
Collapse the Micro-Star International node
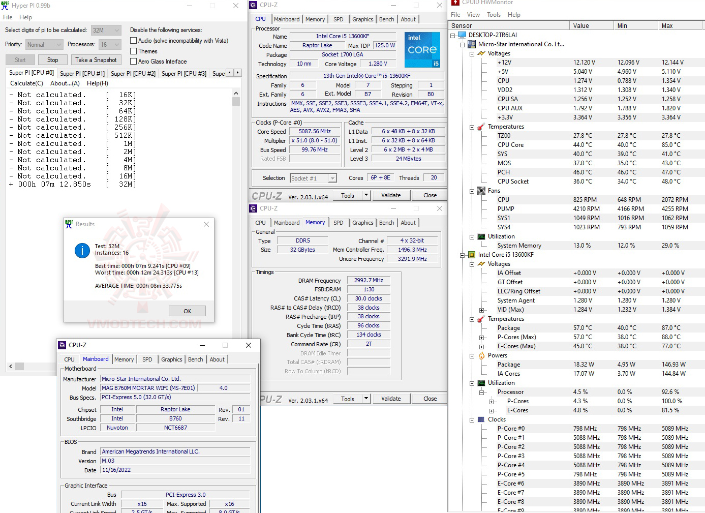click(x=462, y=44)
